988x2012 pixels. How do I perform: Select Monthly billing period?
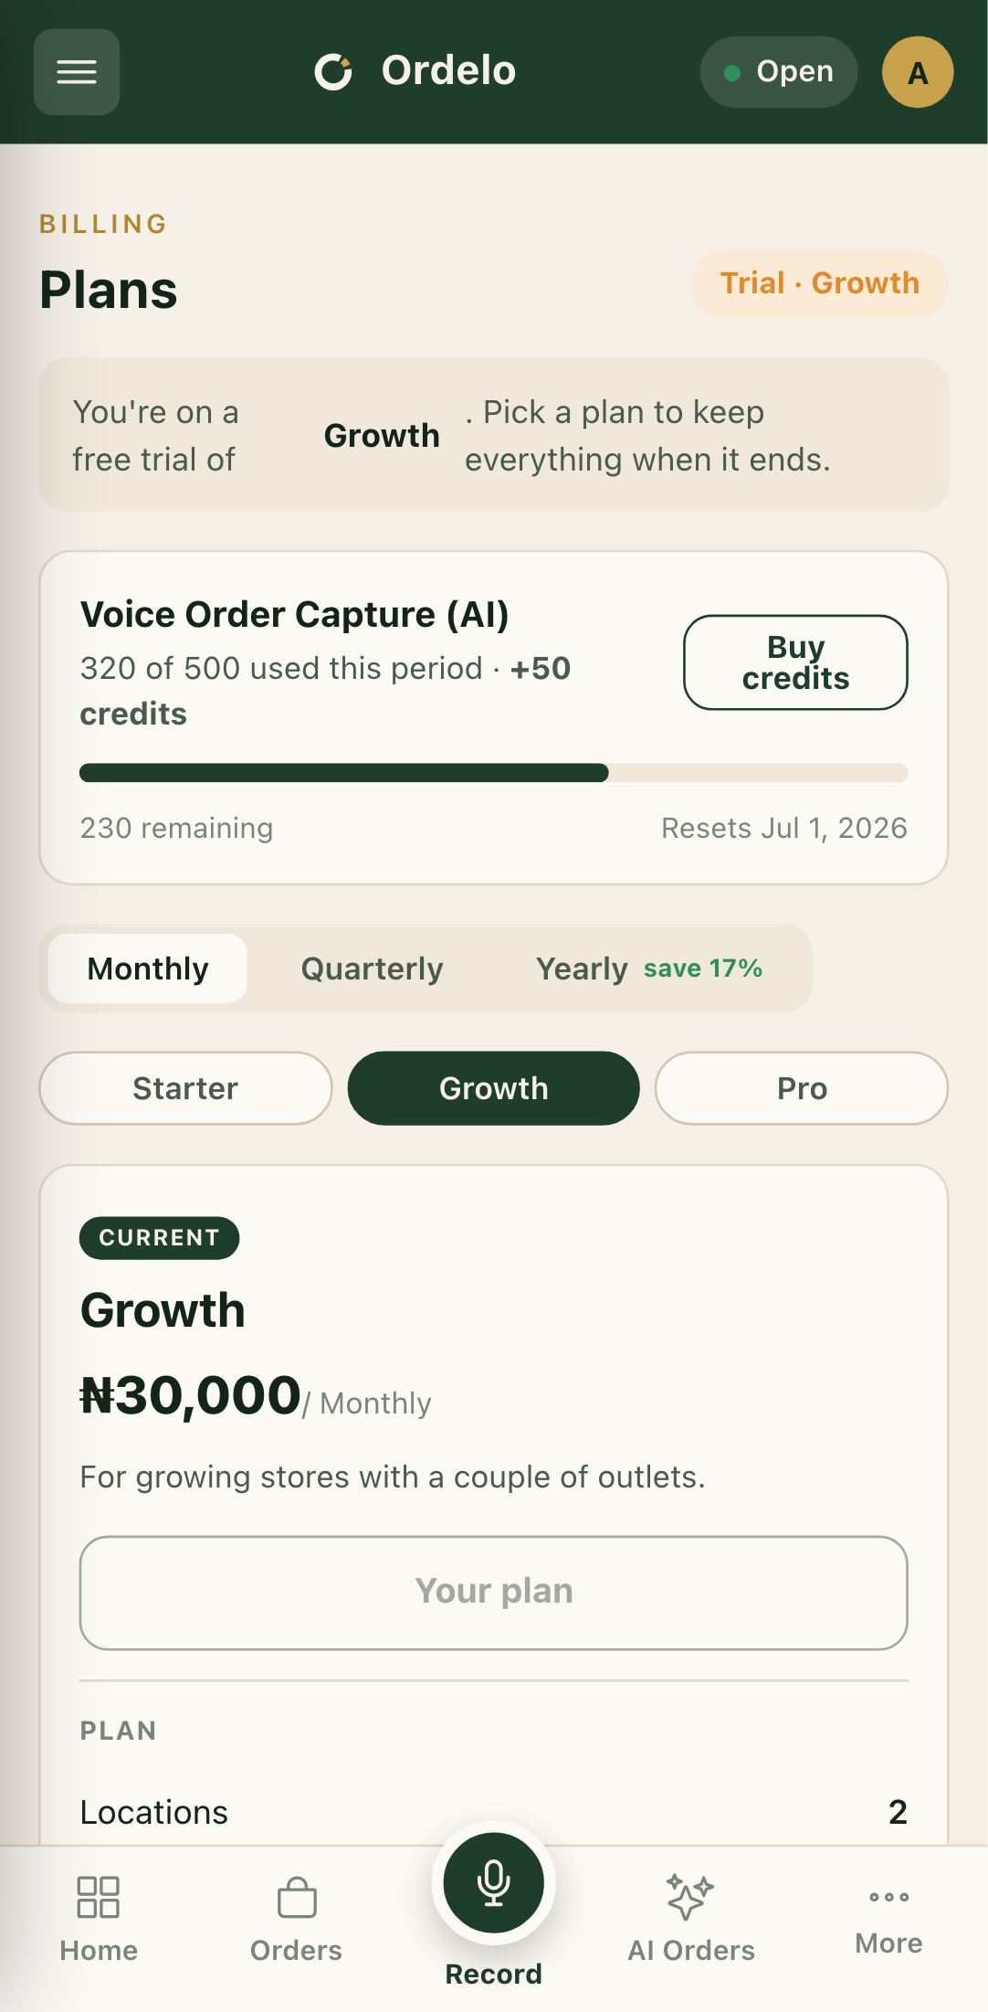[148, 969]
